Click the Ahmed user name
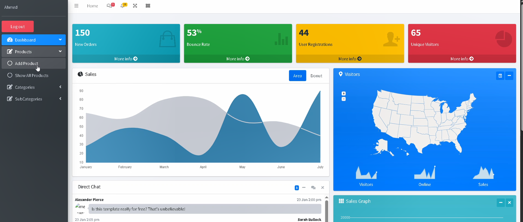Viewport: 523px width, 222px height. tap(11, 7)
